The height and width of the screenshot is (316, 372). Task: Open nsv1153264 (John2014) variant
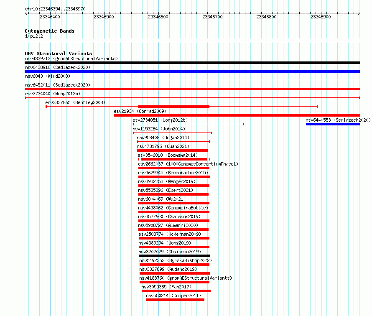point(159,129)
